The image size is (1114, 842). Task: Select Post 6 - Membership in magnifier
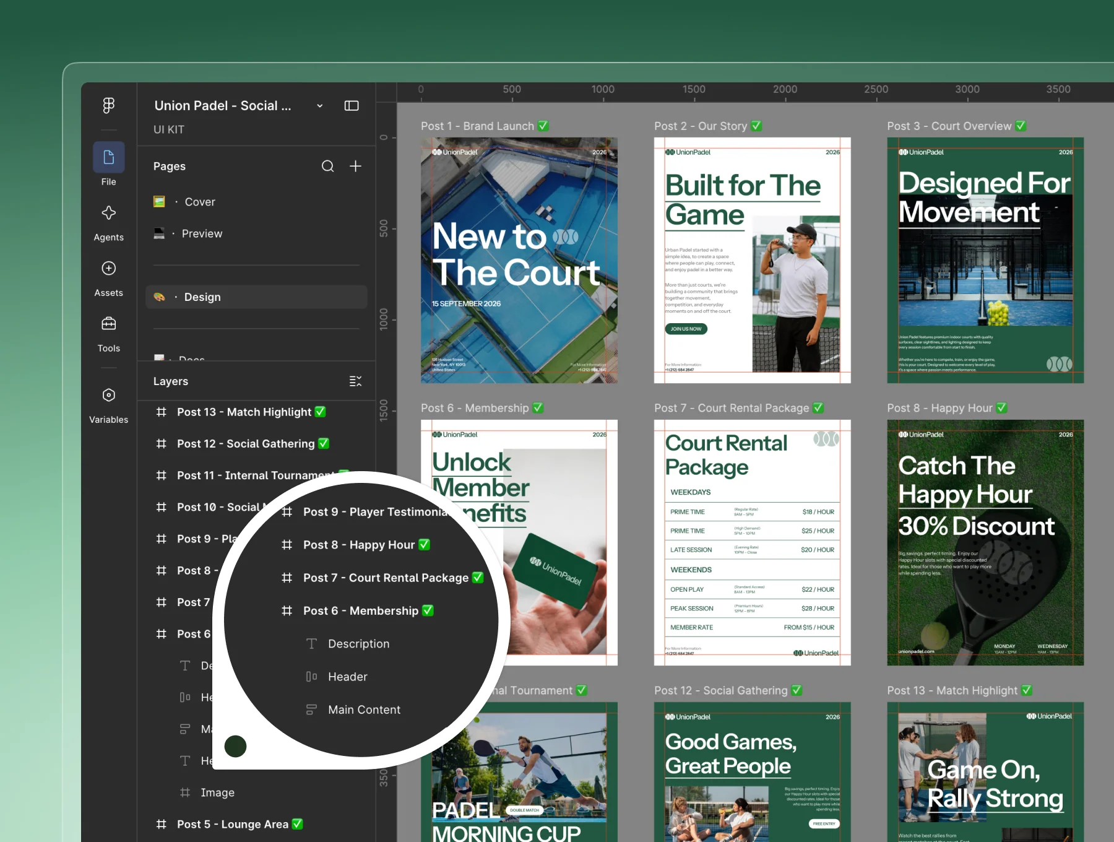point(368,610)
